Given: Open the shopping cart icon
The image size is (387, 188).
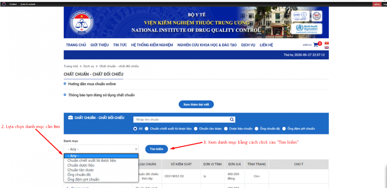Looking at the screenshot, I should click(x=316, y=45).
